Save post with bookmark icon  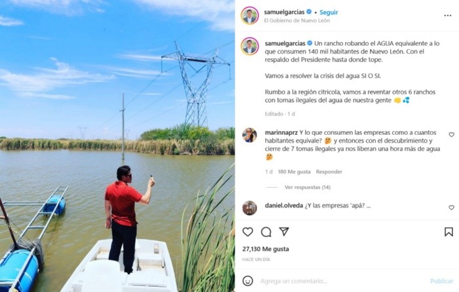(449, 232)
